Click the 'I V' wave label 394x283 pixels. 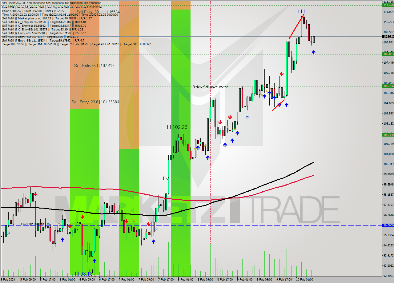pyautogui.click(x=166, y=178)
